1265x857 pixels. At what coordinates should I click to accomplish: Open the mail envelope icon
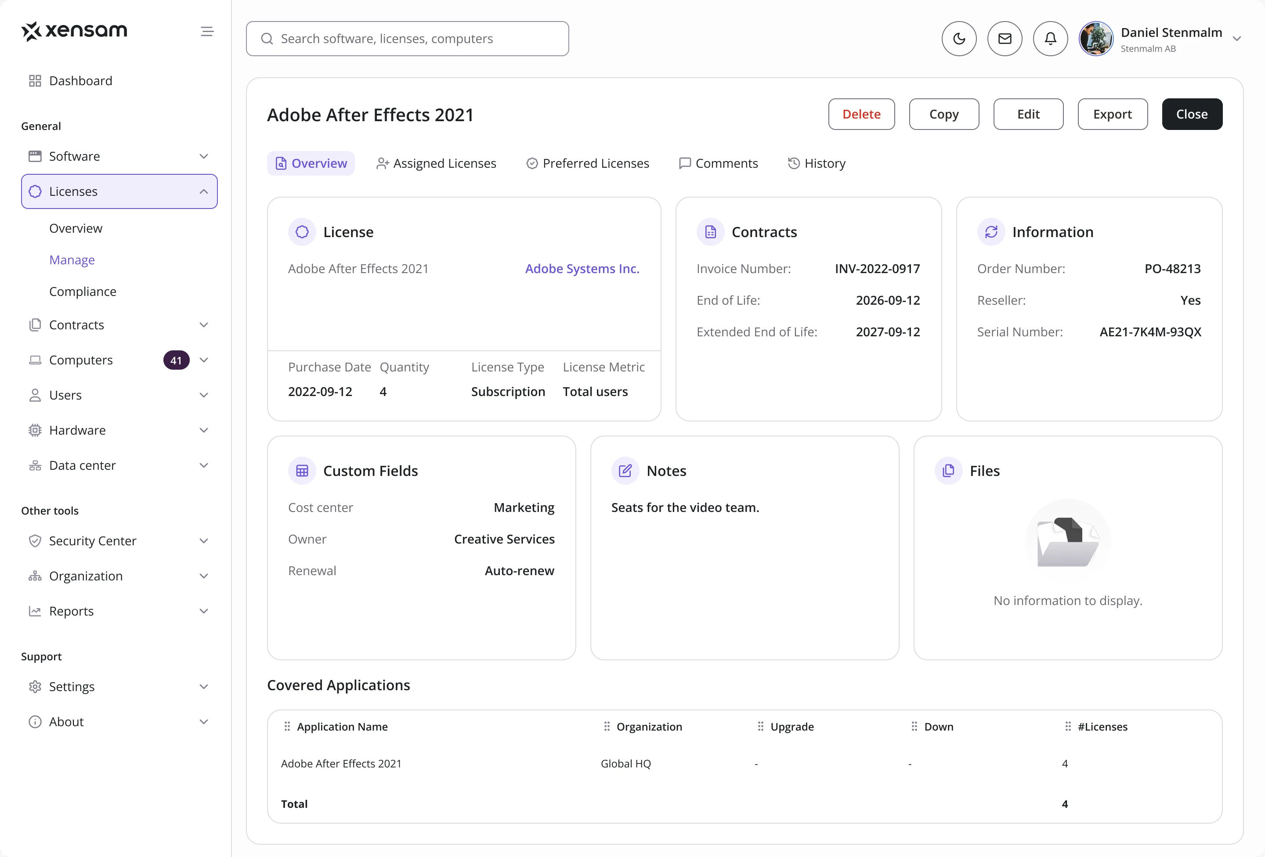[1004, 39]
